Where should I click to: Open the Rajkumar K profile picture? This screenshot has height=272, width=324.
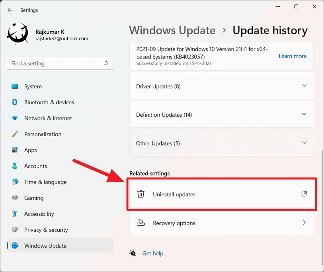18,35
